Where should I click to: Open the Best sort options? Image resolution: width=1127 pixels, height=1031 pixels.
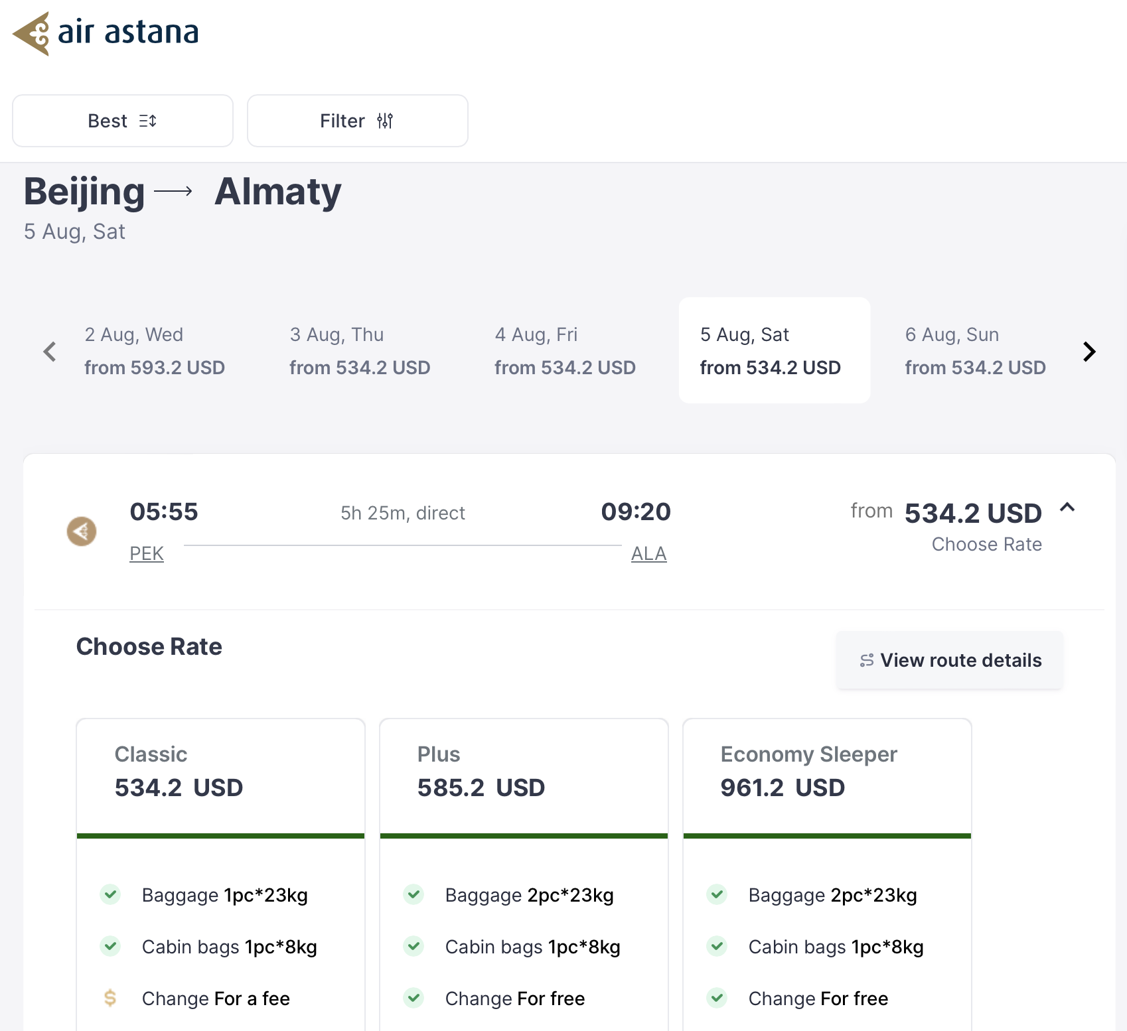[123, 121]
